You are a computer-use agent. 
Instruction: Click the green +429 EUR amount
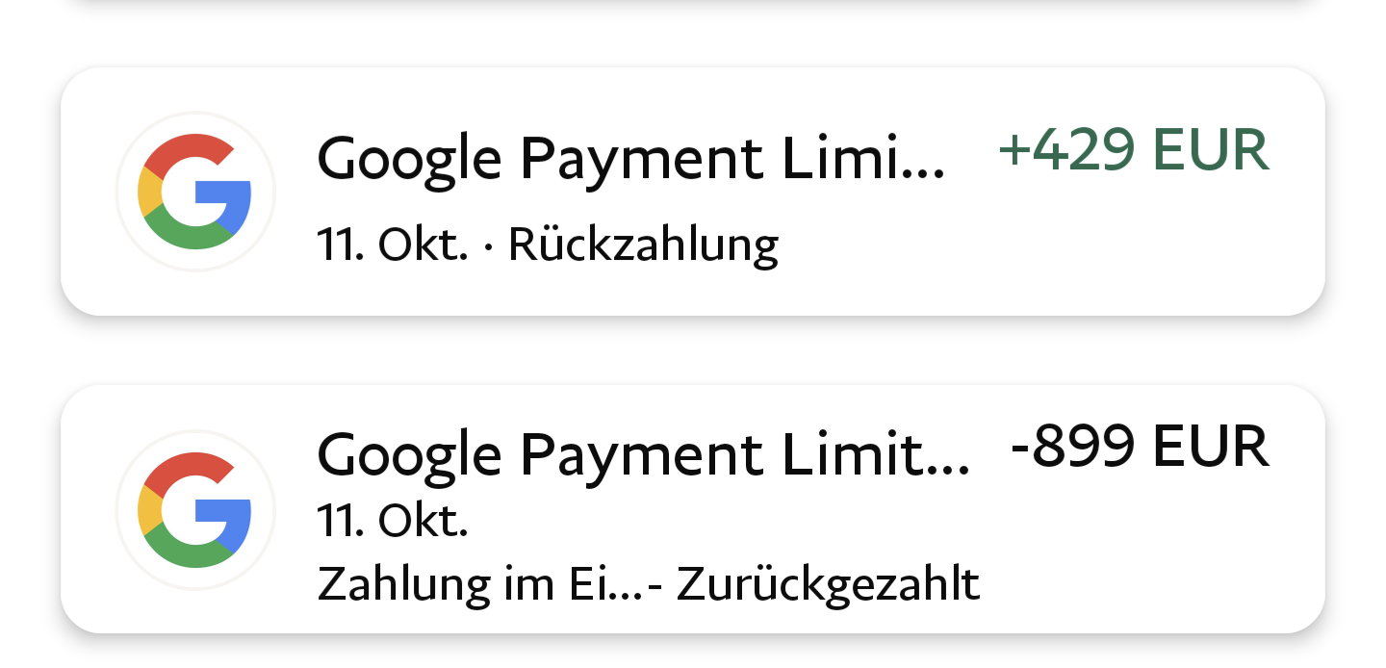point(1134,151)
